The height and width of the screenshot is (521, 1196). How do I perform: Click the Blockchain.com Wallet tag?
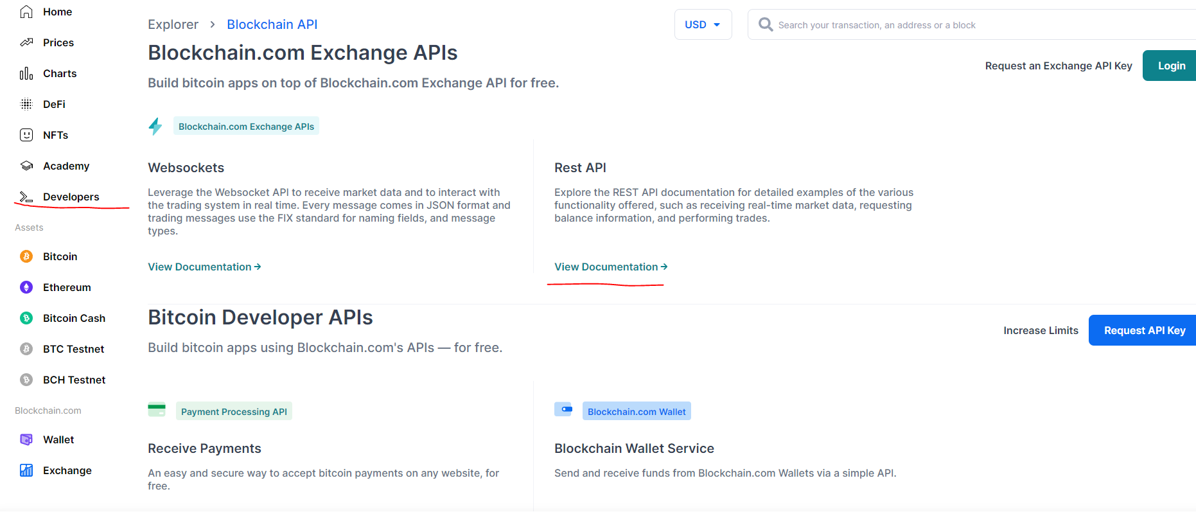tap(637, 411)
